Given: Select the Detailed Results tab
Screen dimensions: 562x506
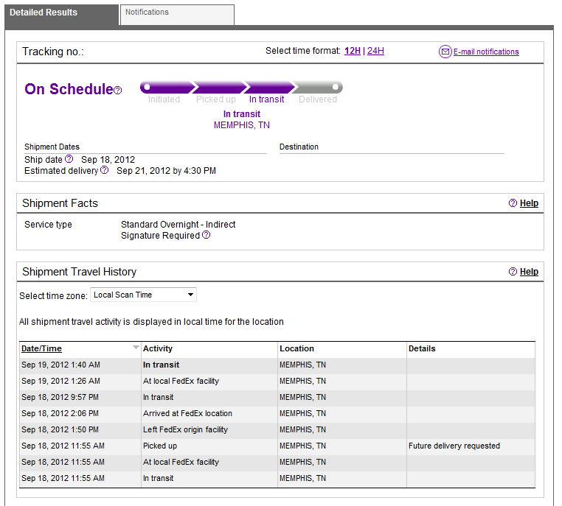Looking at the screenshot, I should (x=62, y=15).
